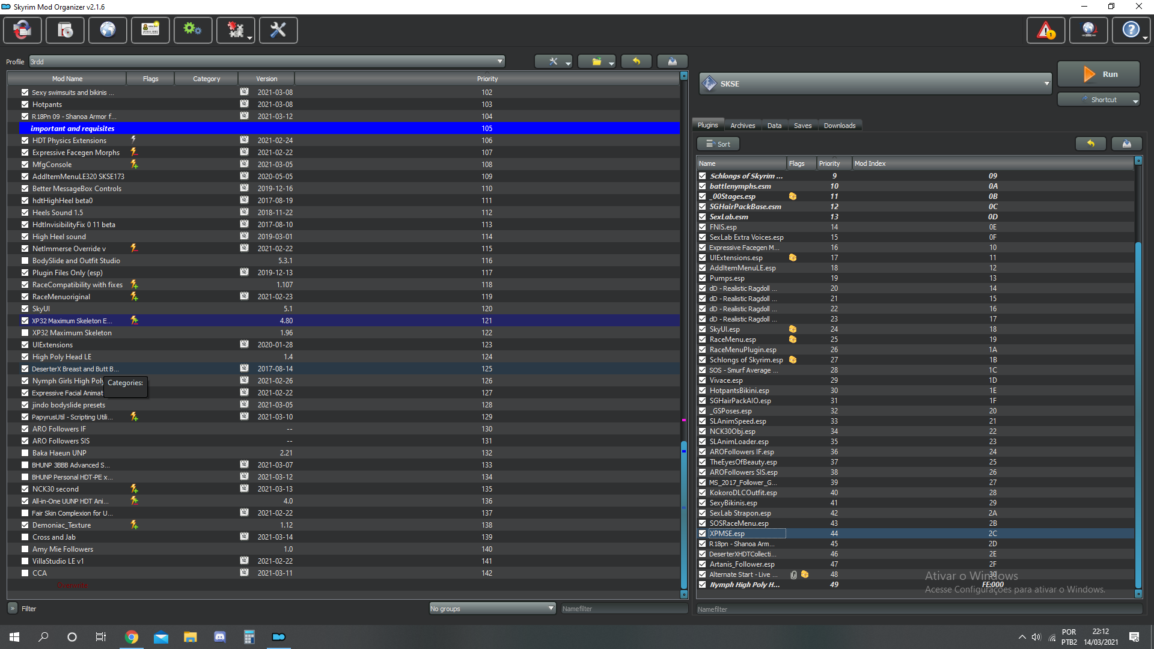1154x649 pixels.
Task: Open the SKSE executable dropdown
Action: tap(876, 84)
